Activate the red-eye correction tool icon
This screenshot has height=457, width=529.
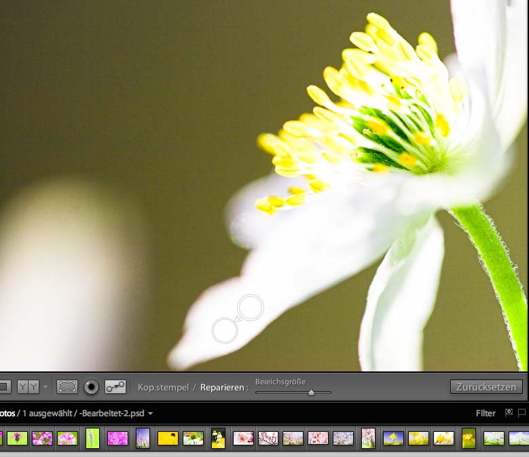91,387
